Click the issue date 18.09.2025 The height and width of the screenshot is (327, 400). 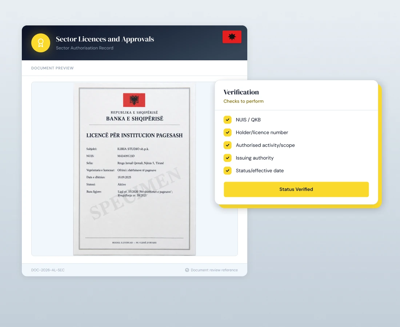[124, 177]
